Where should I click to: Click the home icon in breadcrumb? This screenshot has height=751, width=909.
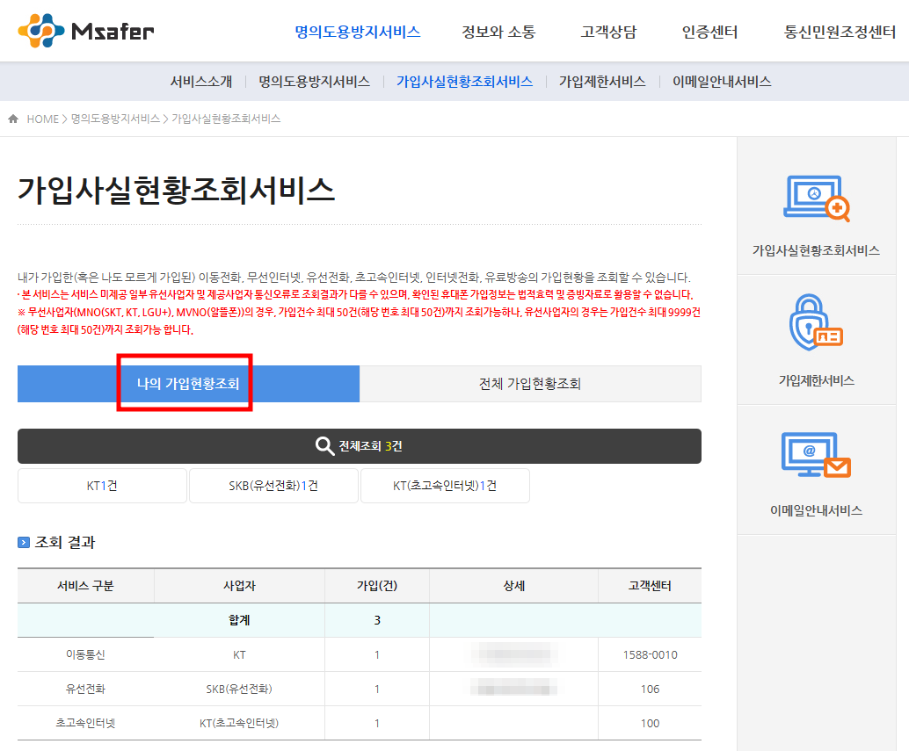[13, 119]
